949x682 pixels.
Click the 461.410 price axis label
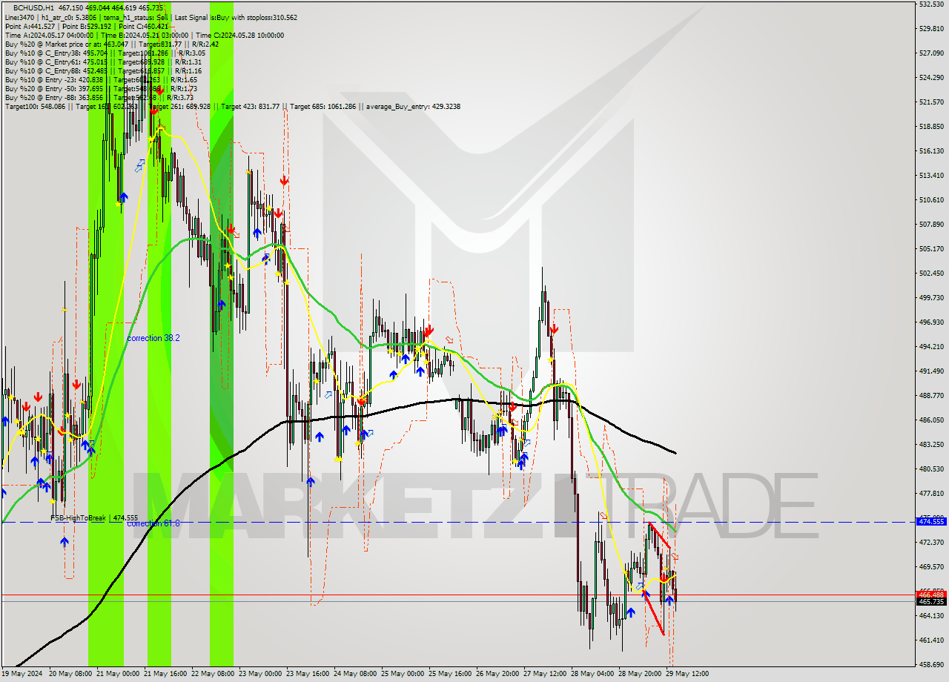click(x=930, y=640)
